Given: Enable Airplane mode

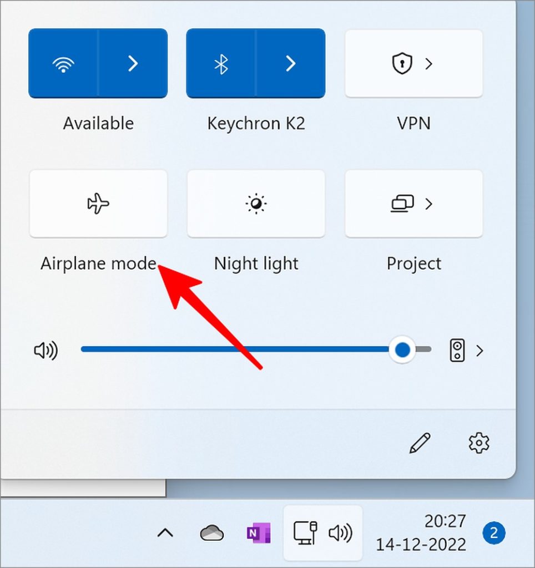Looking at the screenshot, I should (98, 204).
